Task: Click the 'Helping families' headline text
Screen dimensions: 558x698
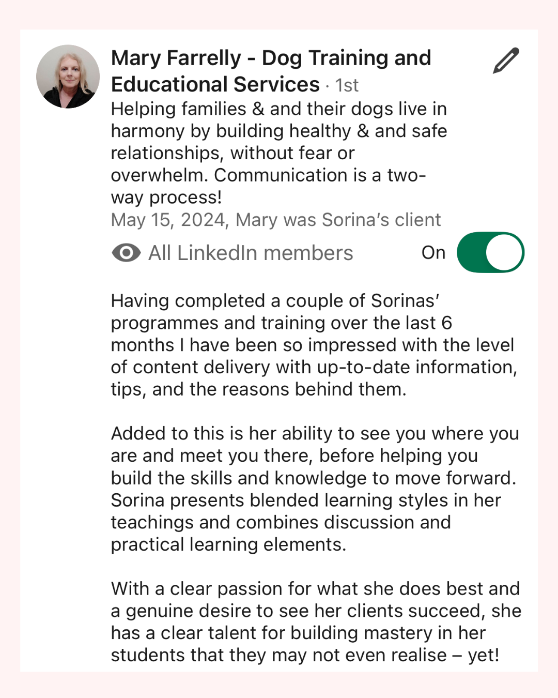Action: [x=278, y=109]
